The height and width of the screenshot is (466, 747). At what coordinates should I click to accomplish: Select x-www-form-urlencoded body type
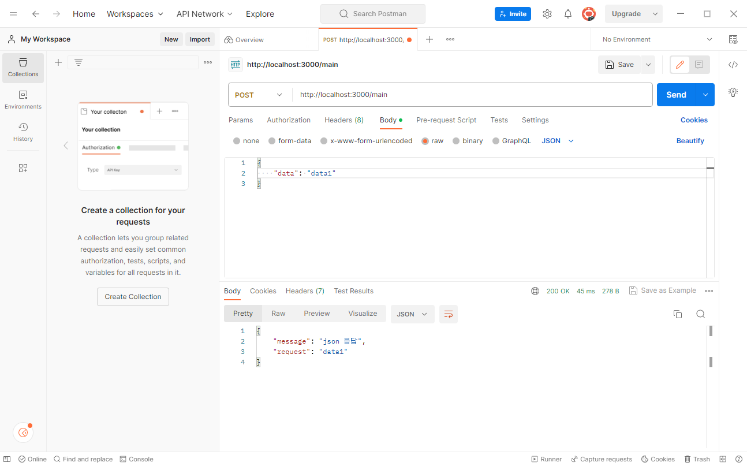point(366,141)
